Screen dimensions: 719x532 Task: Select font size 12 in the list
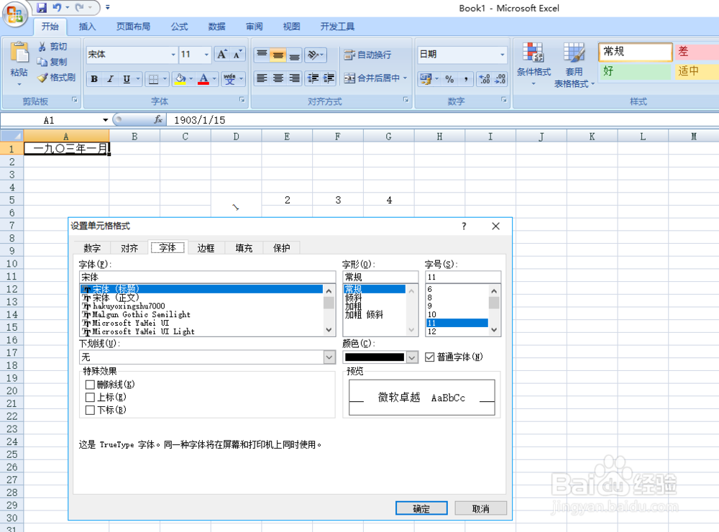432,331
